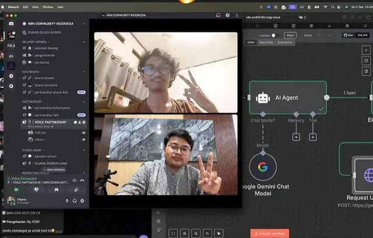Mute microphone in Discord user panel

point(67,201)
